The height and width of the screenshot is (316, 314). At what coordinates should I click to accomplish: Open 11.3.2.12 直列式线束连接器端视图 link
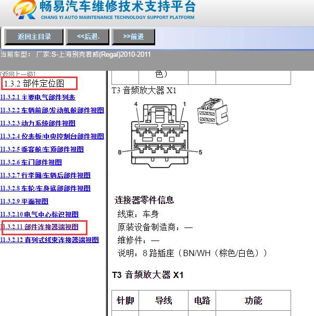49,240
